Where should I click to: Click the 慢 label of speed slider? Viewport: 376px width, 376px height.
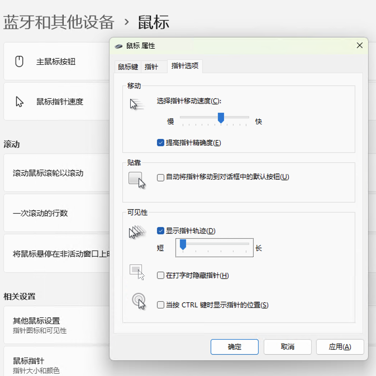(170, 122)
